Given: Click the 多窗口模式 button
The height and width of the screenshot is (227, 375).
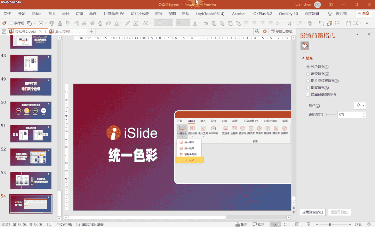Looking at the screenshot, I should [x=281, y=31].
